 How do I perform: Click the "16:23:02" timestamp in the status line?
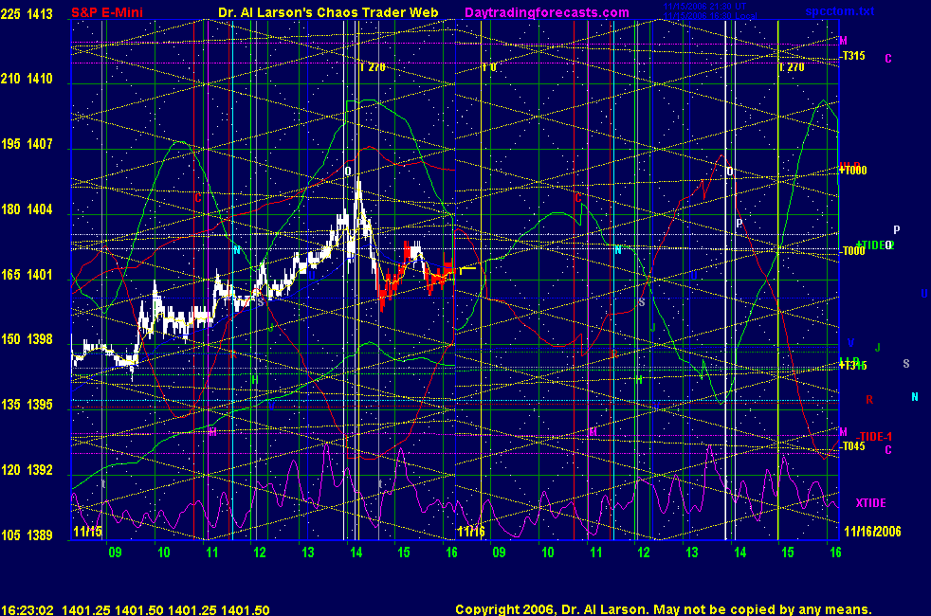pyautogui.click(x=27, y=610)
